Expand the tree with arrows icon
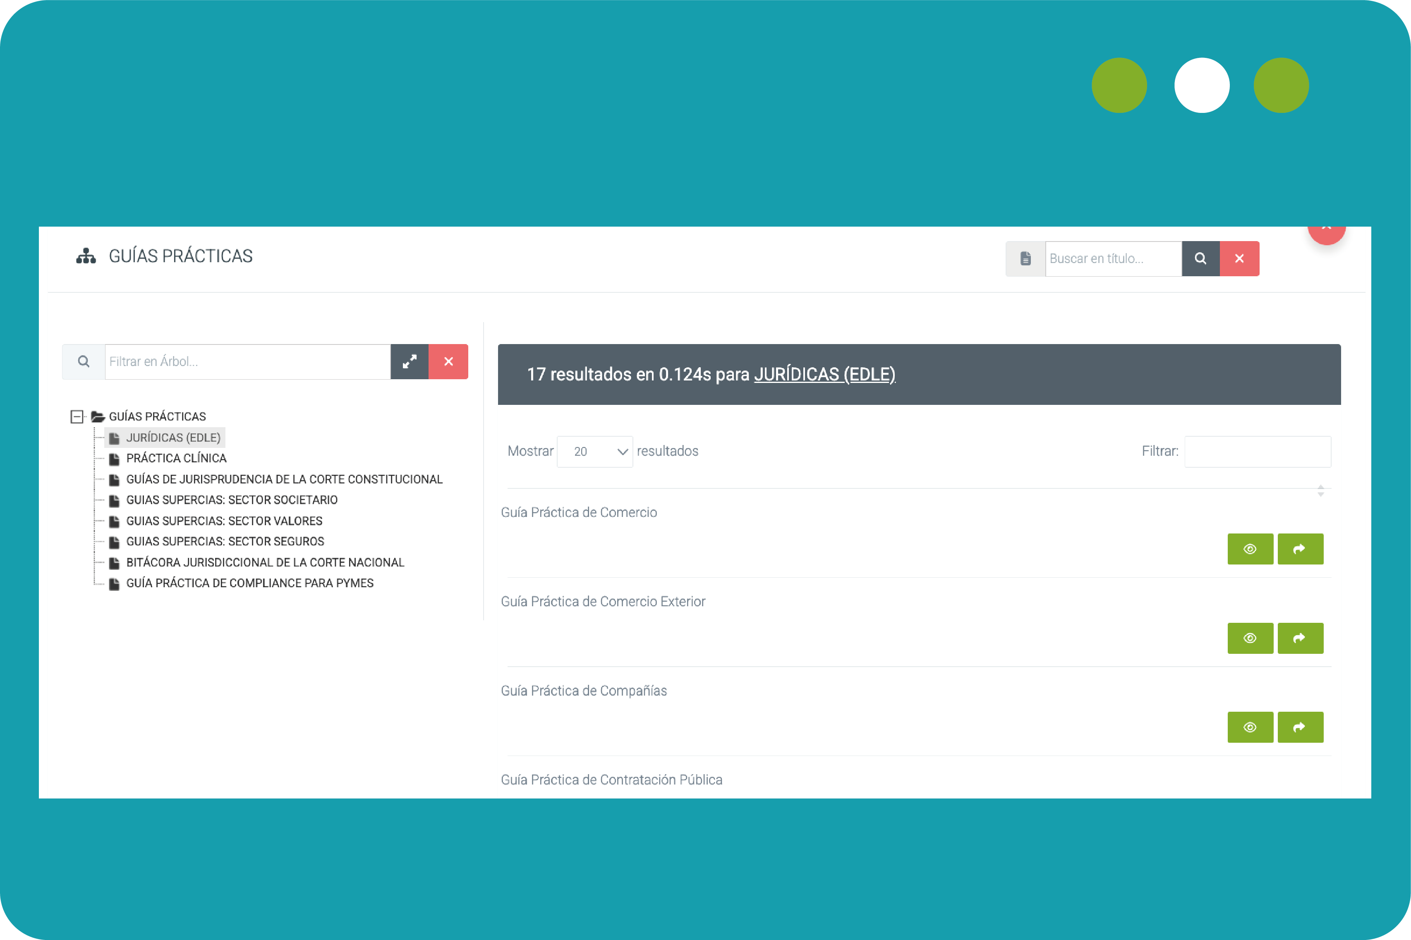 pos(409,361)
